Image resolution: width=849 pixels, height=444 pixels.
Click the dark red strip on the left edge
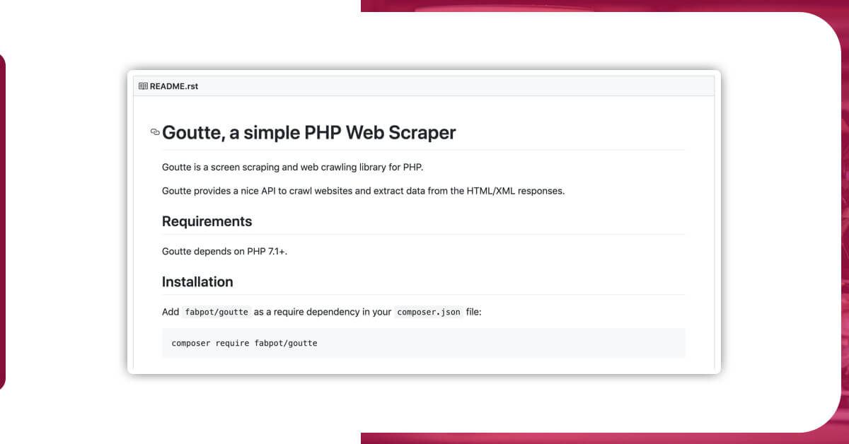pyautogui.click(x=3, y=221)
